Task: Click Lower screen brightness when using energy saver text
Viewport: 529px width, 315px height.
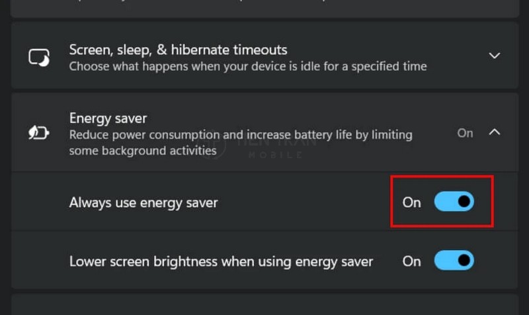Action: pyautogui.click(x=221, y=261)
